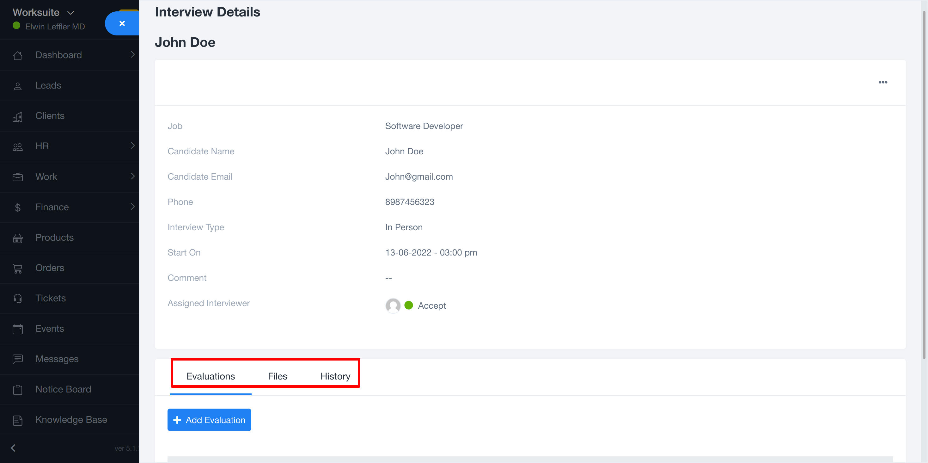Expand the Finance submenu chevron

pyautogui.click(x=132, y=207)
